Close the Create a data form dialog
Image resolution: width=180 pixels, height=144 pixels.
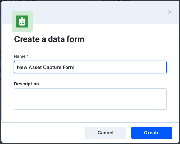click(169, 12)
